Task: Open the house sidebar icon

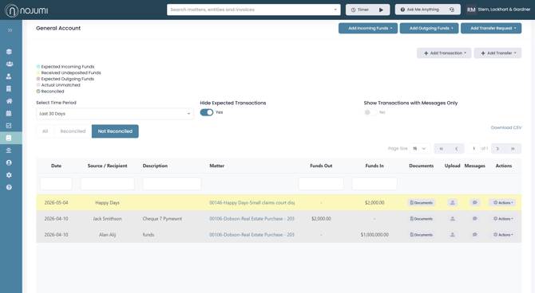Action: [x=9, y=101]
